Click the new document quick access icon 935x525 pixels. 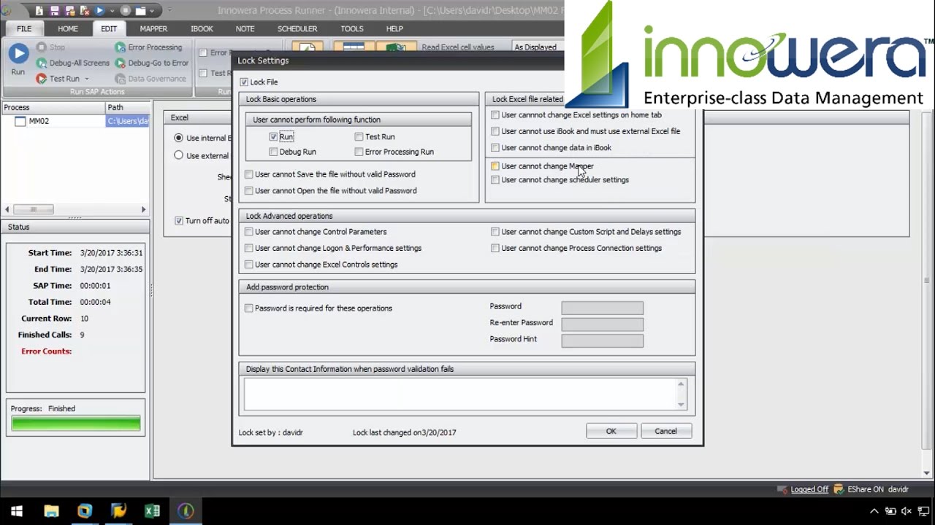pos(39,11)
